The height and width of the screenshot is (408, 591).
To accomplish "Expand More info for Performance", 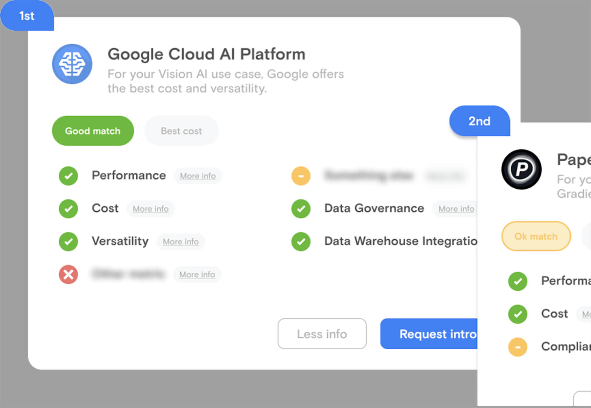I will coord(198,176).
